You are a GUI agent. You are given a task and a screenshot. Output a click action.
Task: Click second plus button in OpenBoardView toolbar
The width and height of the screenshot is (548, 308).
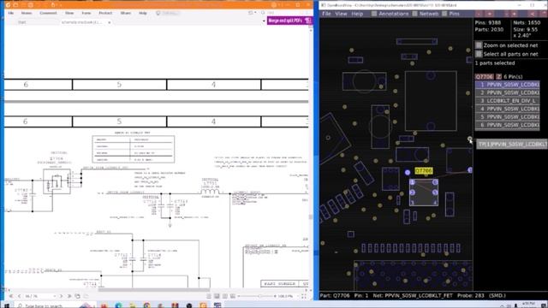[515, 14]
